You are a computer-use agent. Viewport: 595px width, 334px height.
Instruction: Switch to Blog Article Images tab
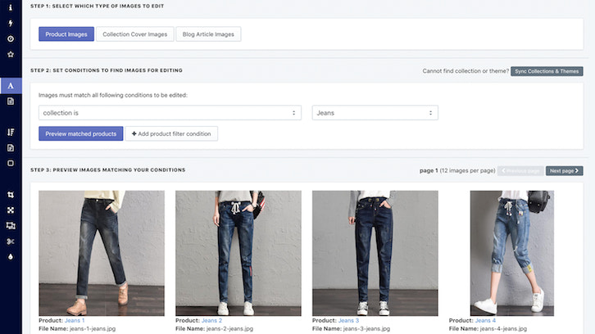click(208, 34)
